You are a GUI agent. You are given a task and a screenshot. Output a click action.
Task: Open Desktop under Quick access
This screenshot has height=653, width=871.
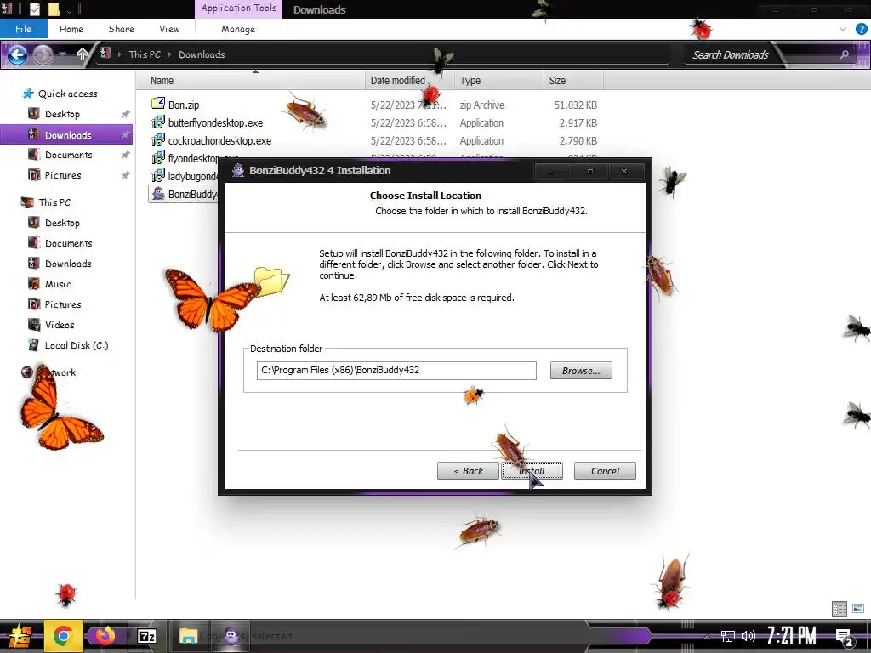tap(61, 114)
